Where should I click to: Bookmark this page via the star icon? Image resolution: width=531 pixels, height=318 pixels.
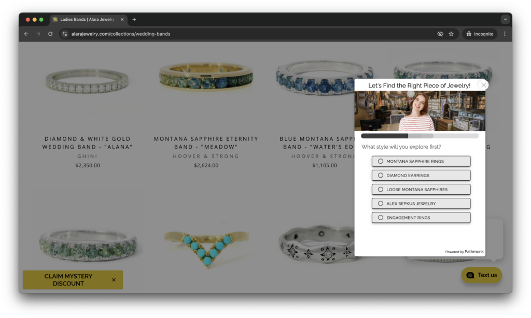tap(451, 34)
